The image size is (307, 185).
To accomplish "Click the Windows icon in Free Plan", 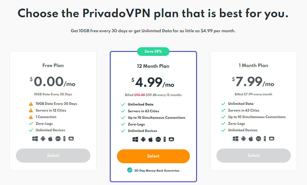I will [x=35, y=139].
